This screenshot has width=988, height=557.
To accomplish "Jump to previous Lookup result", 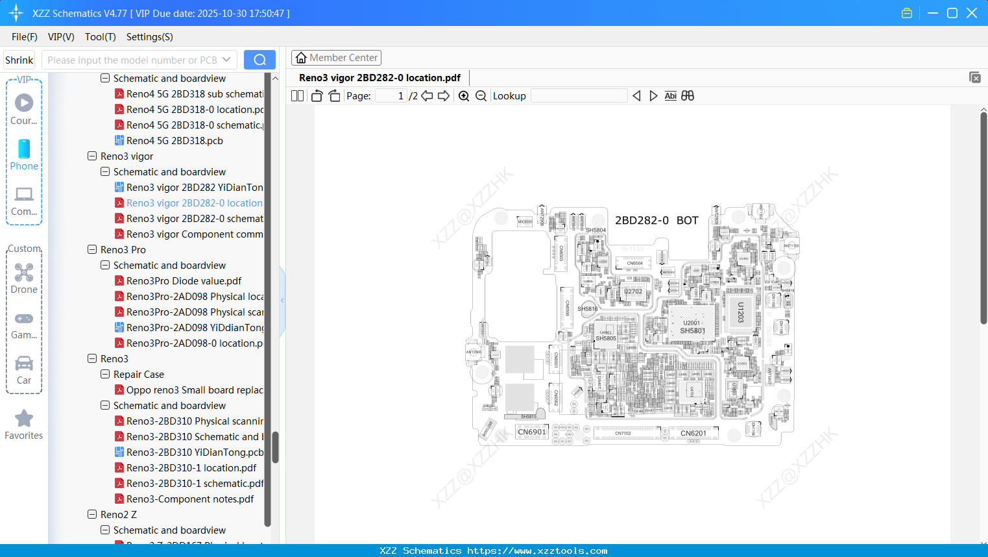I will tap(636, 96).
